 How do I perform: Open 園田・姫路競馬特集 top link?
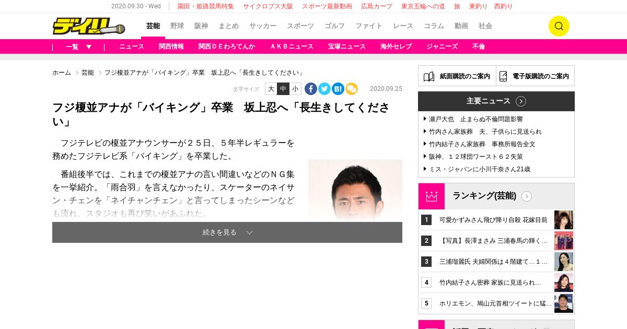206,6
